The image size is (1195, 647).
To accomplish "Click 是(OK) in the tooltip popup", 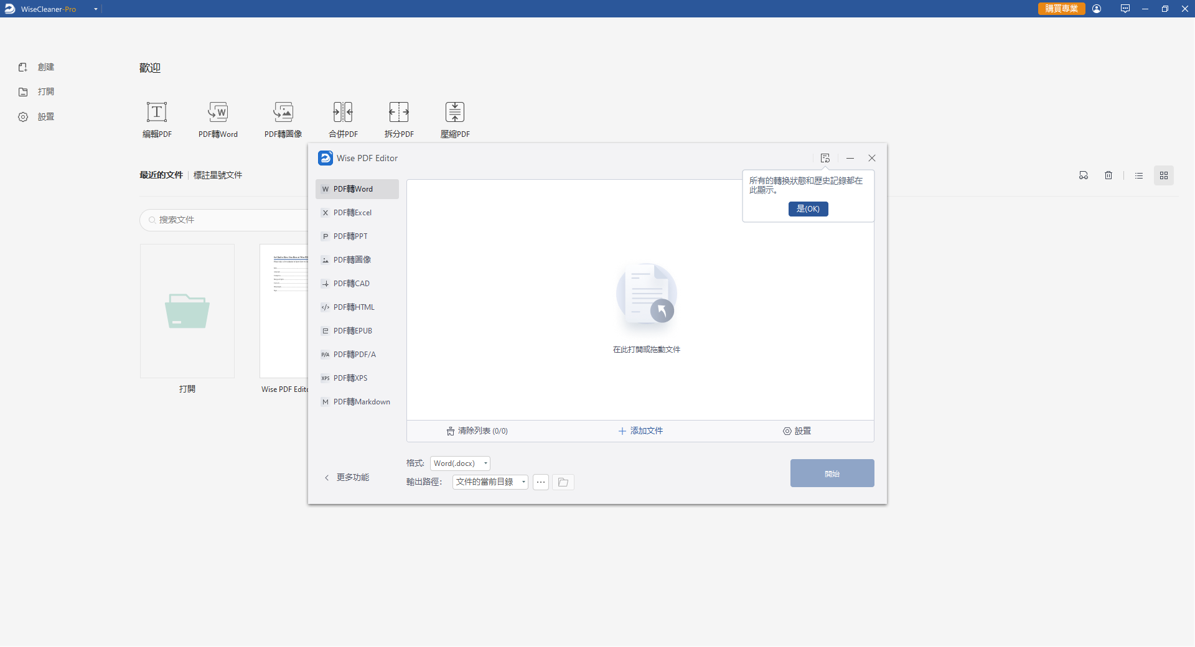I will click(808, 209).
